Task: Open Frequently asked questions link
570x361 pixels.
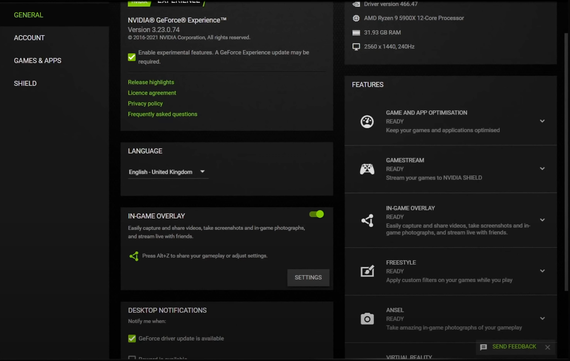Action: pyautogui.click(x=162, y=114)
